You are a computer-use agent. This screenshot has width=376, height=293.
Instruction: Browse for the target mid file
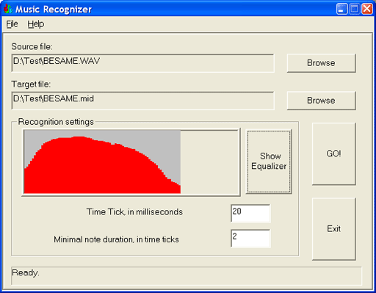(321, 101)
